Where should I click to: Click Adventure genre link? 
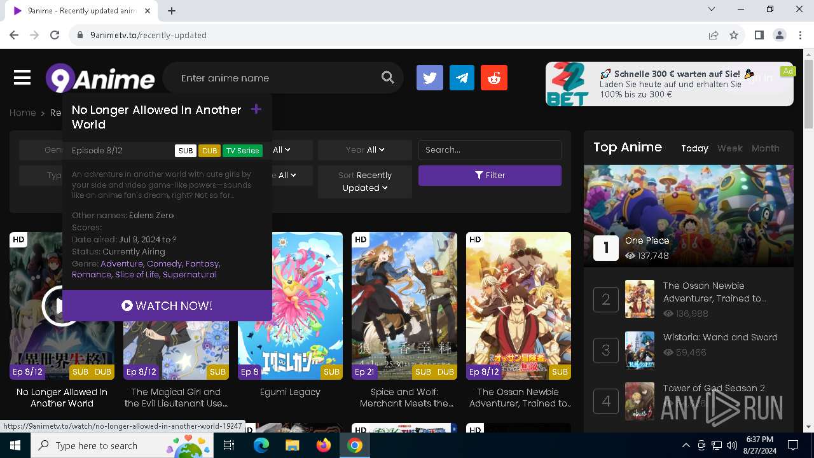[122, 263]
